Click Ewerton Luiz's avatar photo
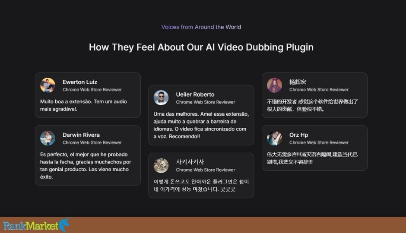This screenshot has height=233, width=406. 48,85
